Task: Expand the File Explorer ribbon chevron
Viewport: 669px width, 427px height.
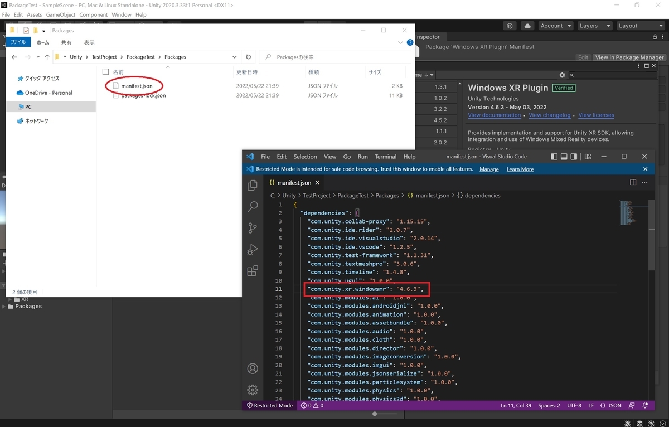Action: (x=400, y=42)
